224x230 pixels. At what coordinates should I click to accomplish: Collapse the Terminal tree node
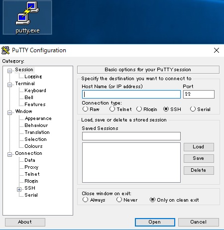tap(9, 85)
